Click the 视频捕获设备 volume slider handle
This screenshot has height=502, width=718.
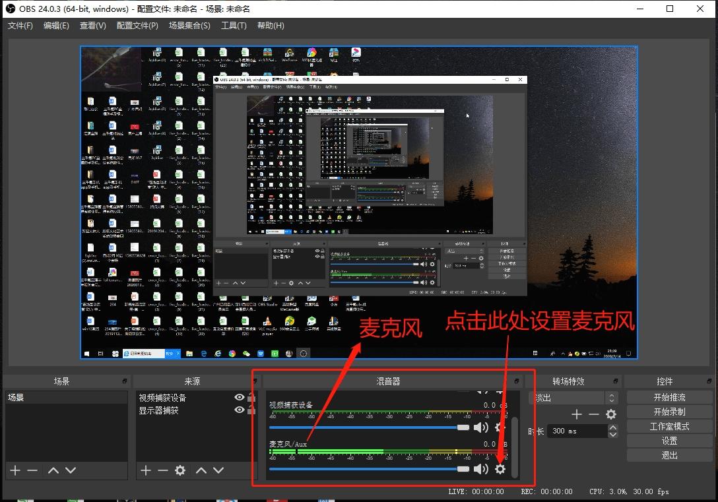tap(463, 427)
